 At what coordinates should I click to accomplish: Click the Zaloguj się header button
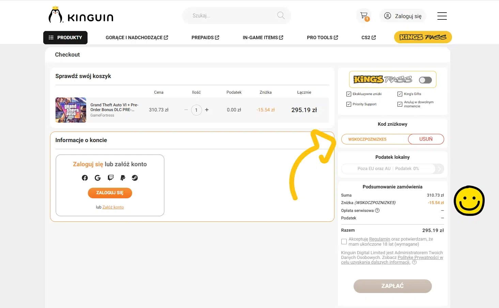403,16
